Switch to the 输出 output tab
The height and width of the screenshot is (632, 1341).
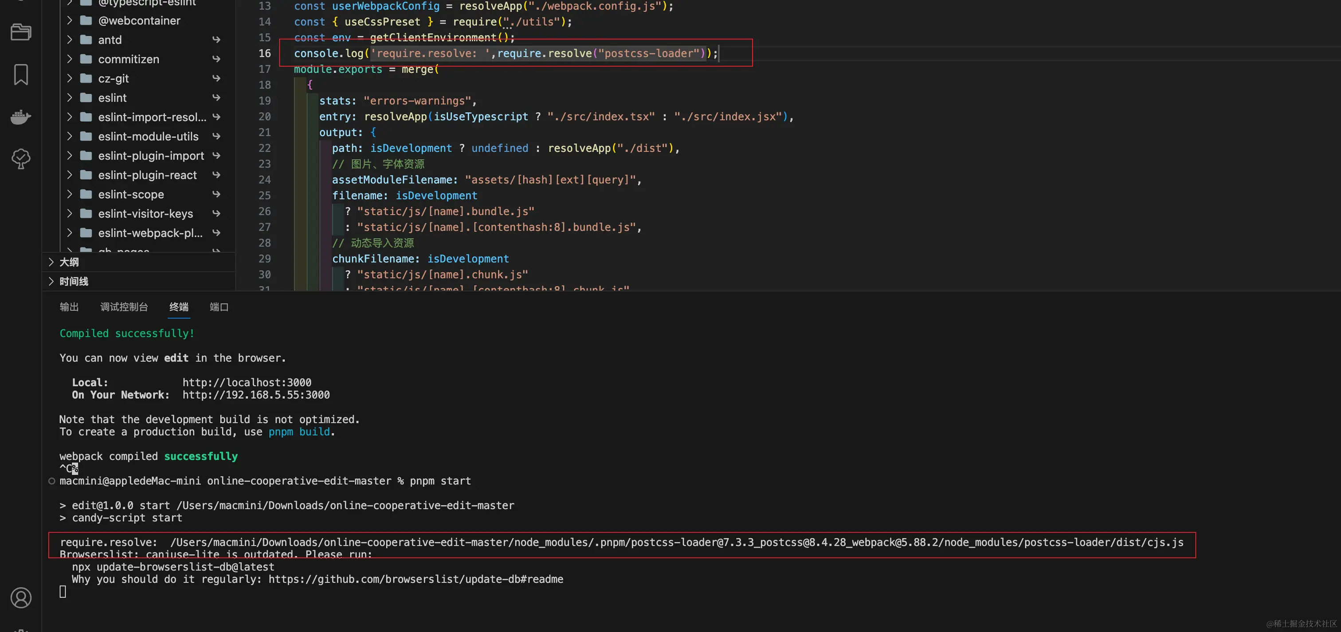click(69, 306)
